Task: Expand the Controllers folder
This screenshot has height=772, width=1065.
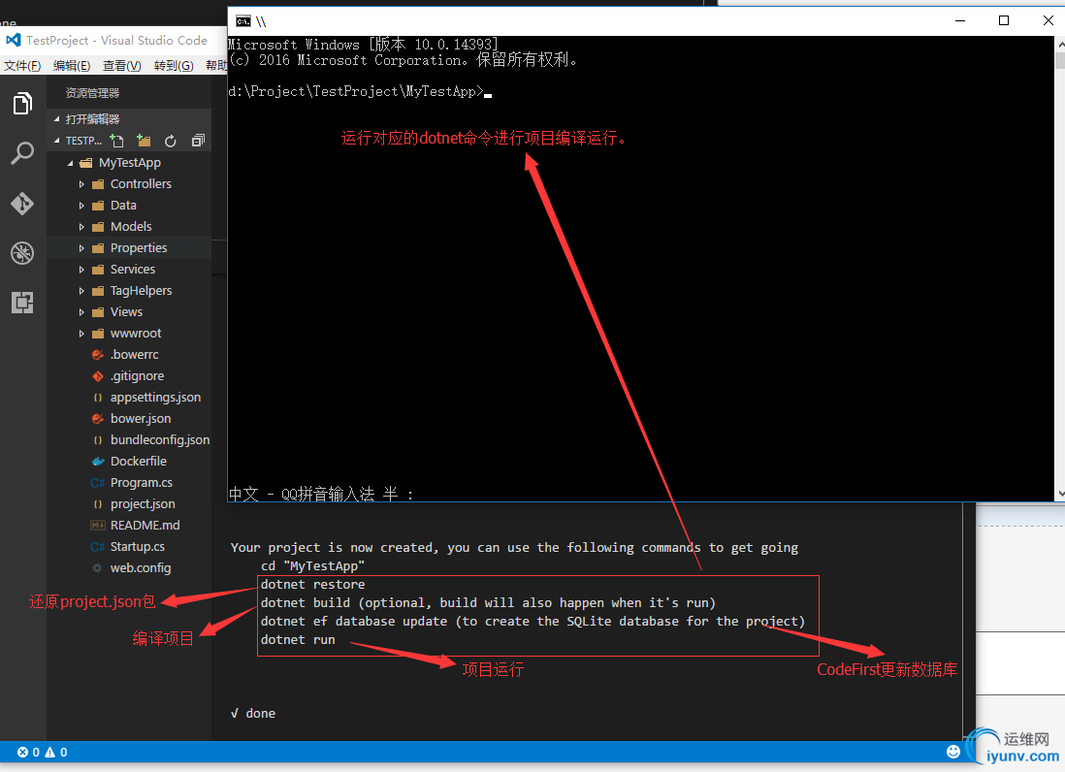Action: 81,184
